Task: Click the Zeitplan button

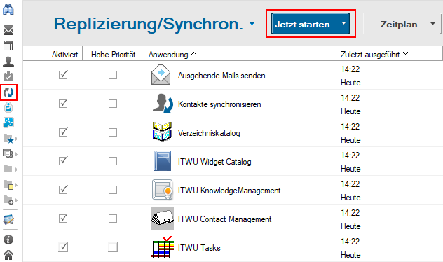Action: (399, 24)
